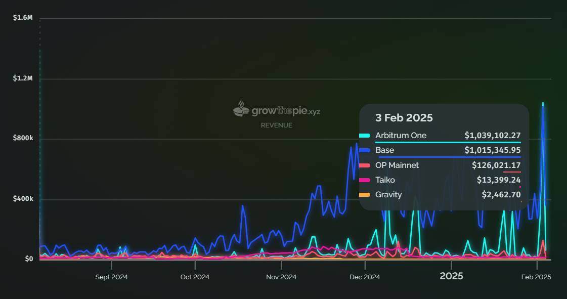Click the REVENUE label under the logo

[x=276, y=125]
